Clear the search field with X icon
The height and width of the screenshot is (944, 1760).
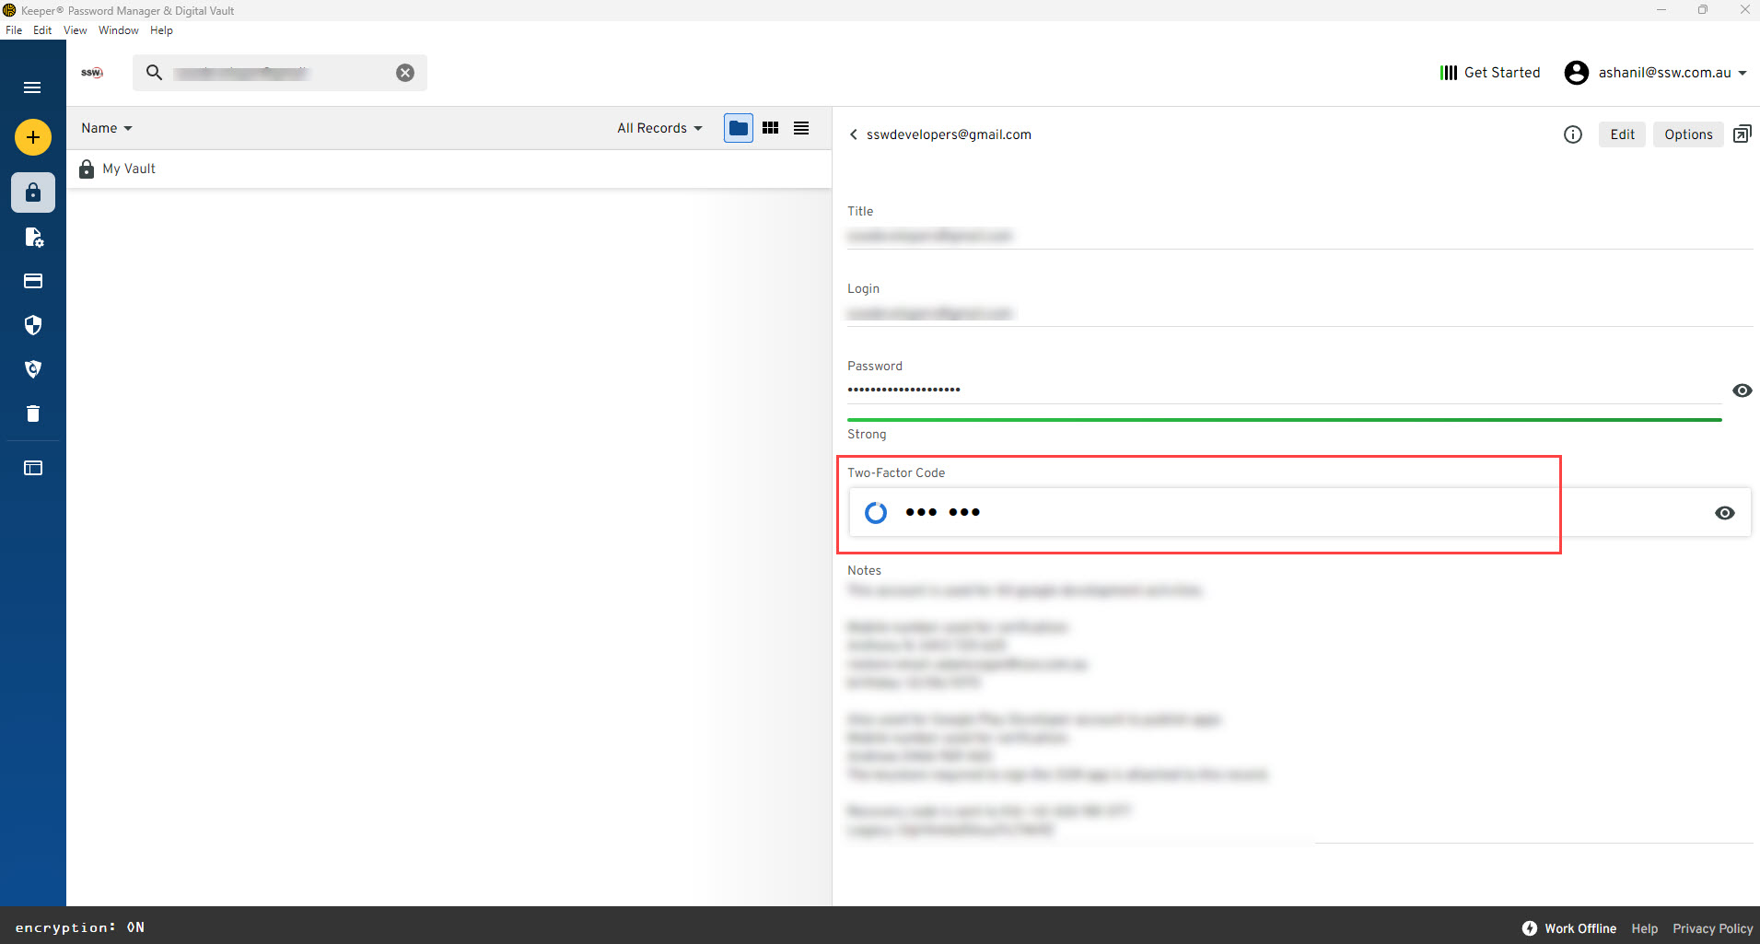tap(405, 73)
